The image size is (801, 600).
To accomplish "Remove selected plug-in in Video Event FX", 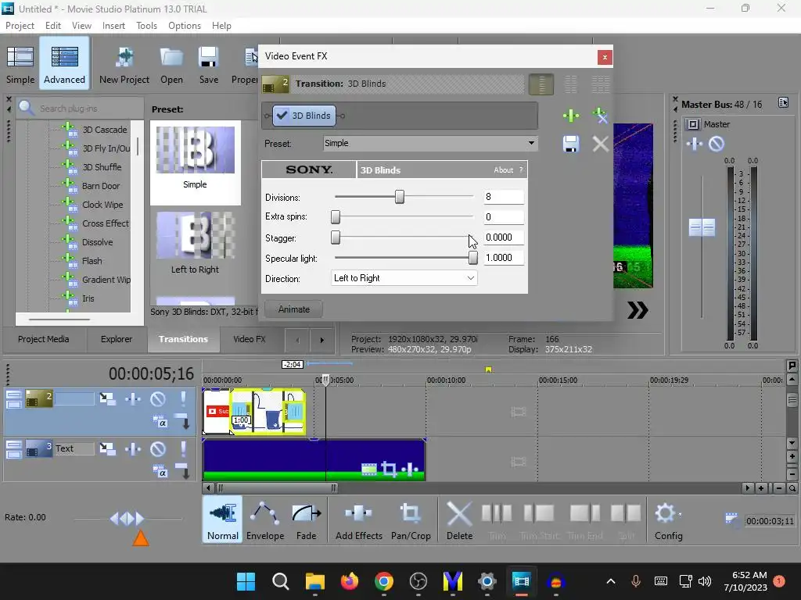I will point(600,116).
